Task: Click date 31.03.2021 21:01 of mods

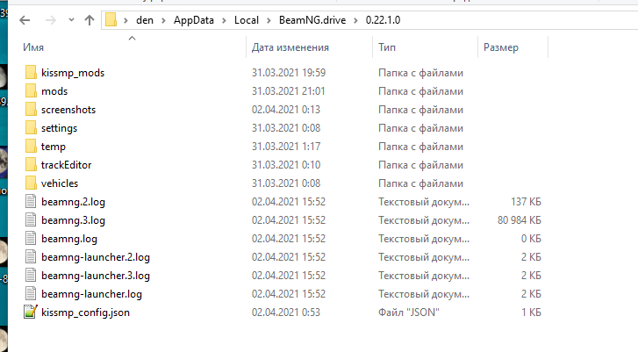Action: [289, 91]
